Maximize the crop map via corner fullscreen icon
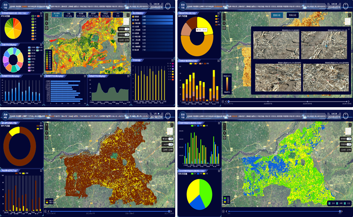Screen dimensions: 353x217 [350, 125]
